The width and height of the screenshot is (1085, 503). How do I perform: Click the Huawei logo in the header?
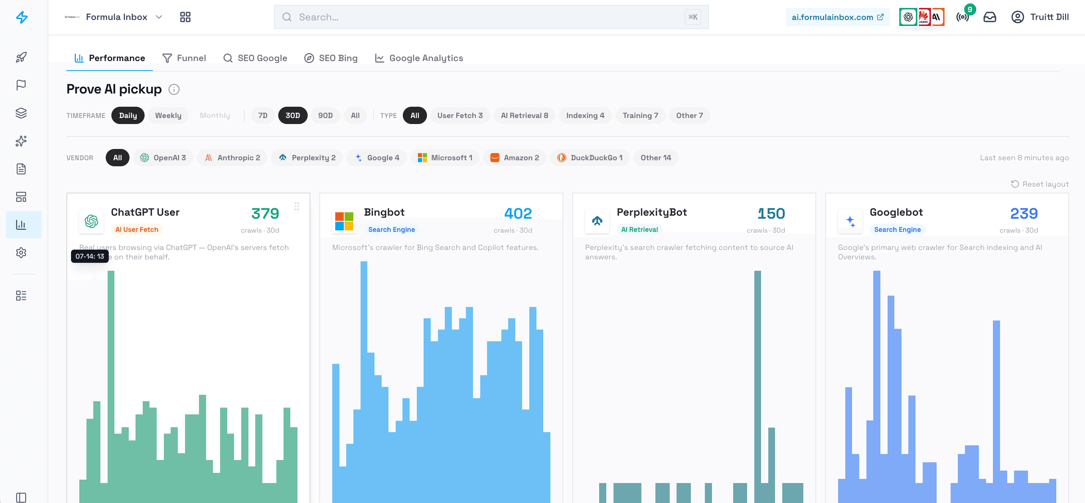click(924, 17)
